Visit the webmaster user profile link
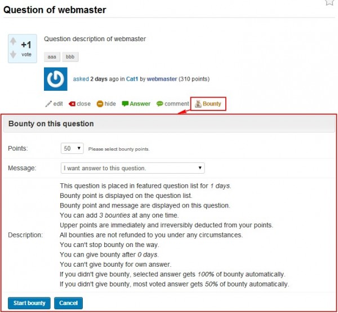The image size is (338, 313). [x=162, y=80]
